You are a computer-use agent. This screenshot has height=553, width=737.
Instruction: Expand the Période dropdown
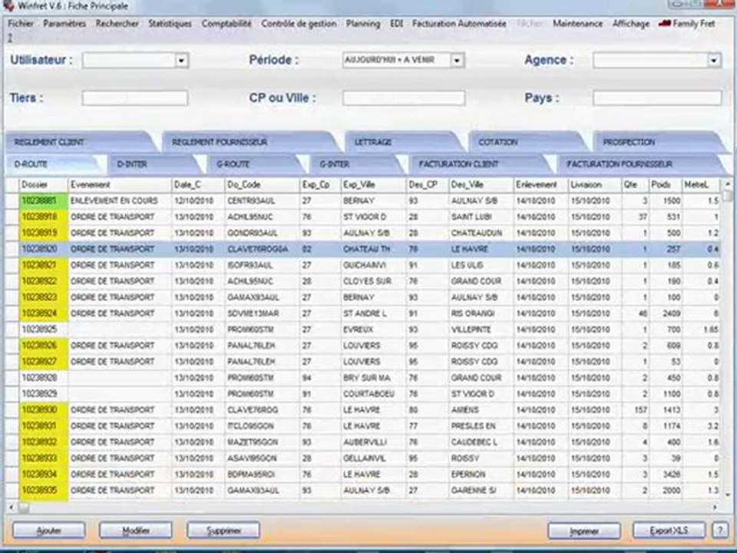pos(457,60)
